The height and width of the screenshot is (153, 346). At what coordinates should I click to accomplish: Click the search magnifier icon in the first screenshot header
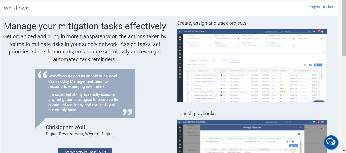[309, 32]
